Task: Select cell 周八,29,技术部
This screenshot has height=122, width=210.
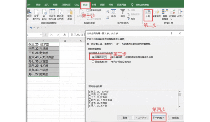Action: point(44,66)
